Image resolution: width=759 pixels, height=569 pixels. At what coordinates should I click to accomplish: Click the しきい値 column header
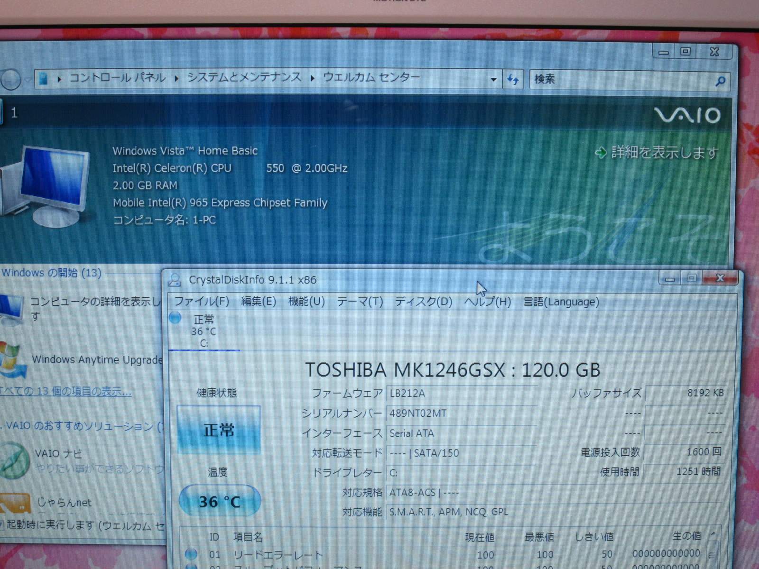pyautogui.click(x=594, y=537)
